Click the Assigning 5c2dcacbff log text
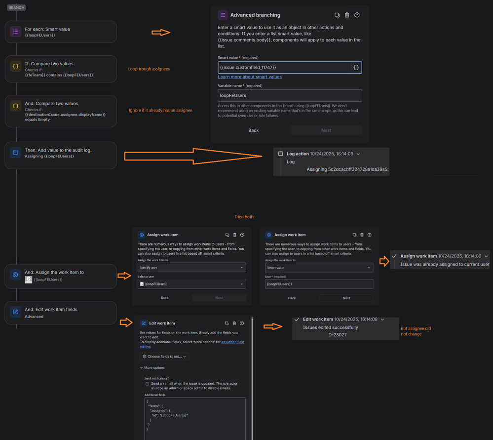Viewport: 493px width, 440px height. coord(347,169)
